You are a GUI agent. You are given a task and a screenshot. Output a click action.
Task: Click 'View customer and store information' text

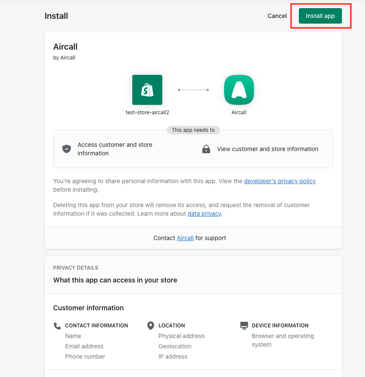point(268,149)
